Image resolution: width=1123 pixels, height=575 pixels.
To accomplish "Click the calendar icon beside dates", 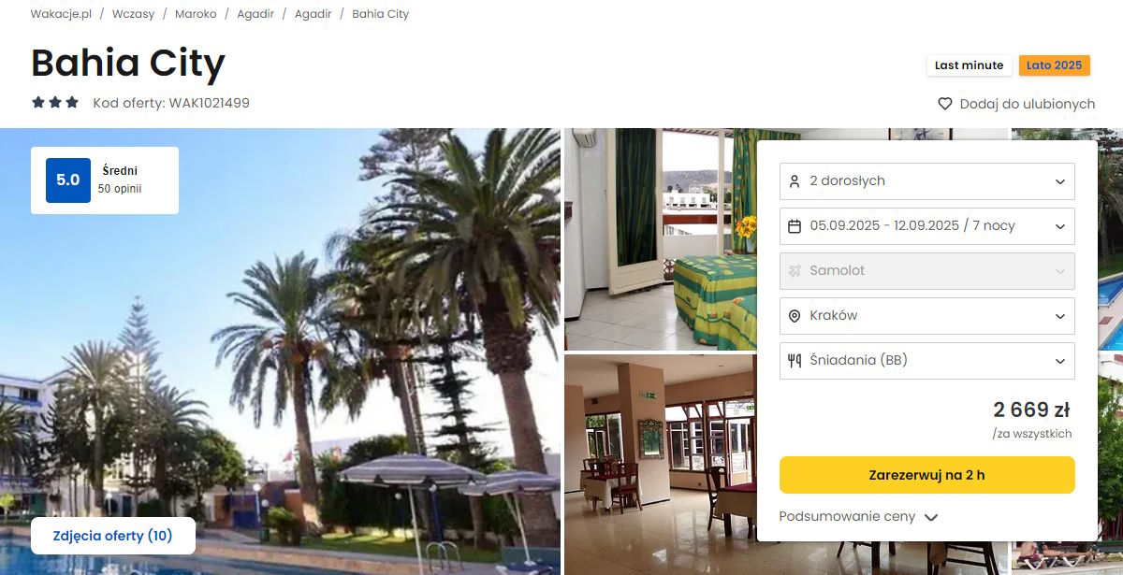I will 795,226.
